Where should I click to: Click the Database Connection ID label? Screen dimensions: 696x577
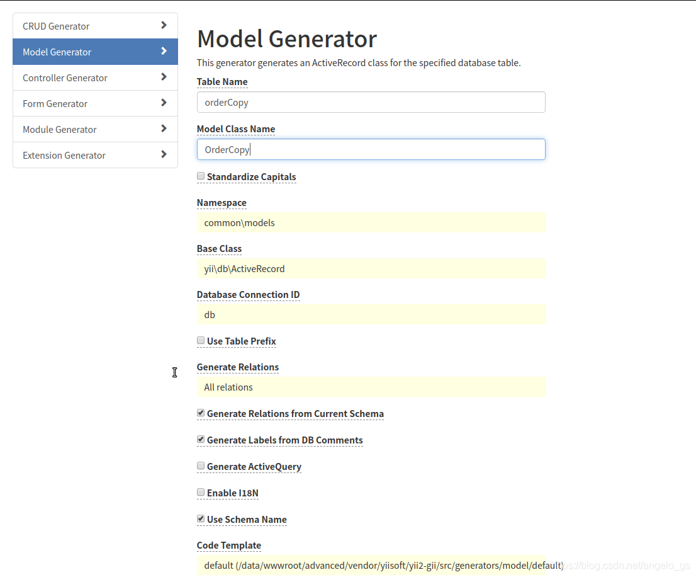click(x=248, y=295)
